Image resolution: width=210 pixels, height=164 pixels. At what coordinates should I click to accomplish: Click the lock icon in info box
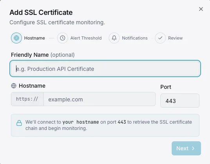(x=19, y=123)
